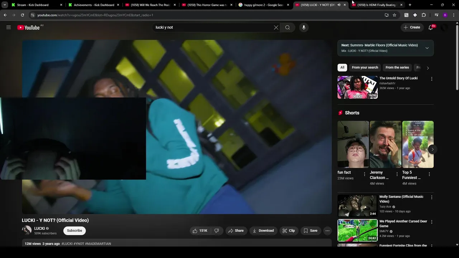The height and width of the screenshot is (258, 459).
Task: Click the #LUCKI hashtag
Action: pos(67,244)
